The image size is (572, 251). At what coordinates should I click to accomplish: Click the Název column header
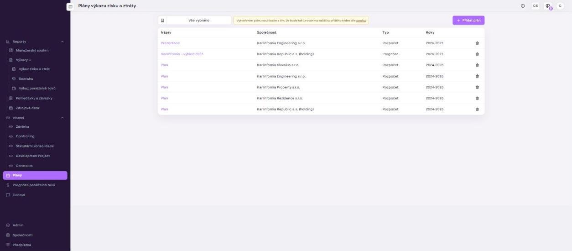(x=166, y=32)
